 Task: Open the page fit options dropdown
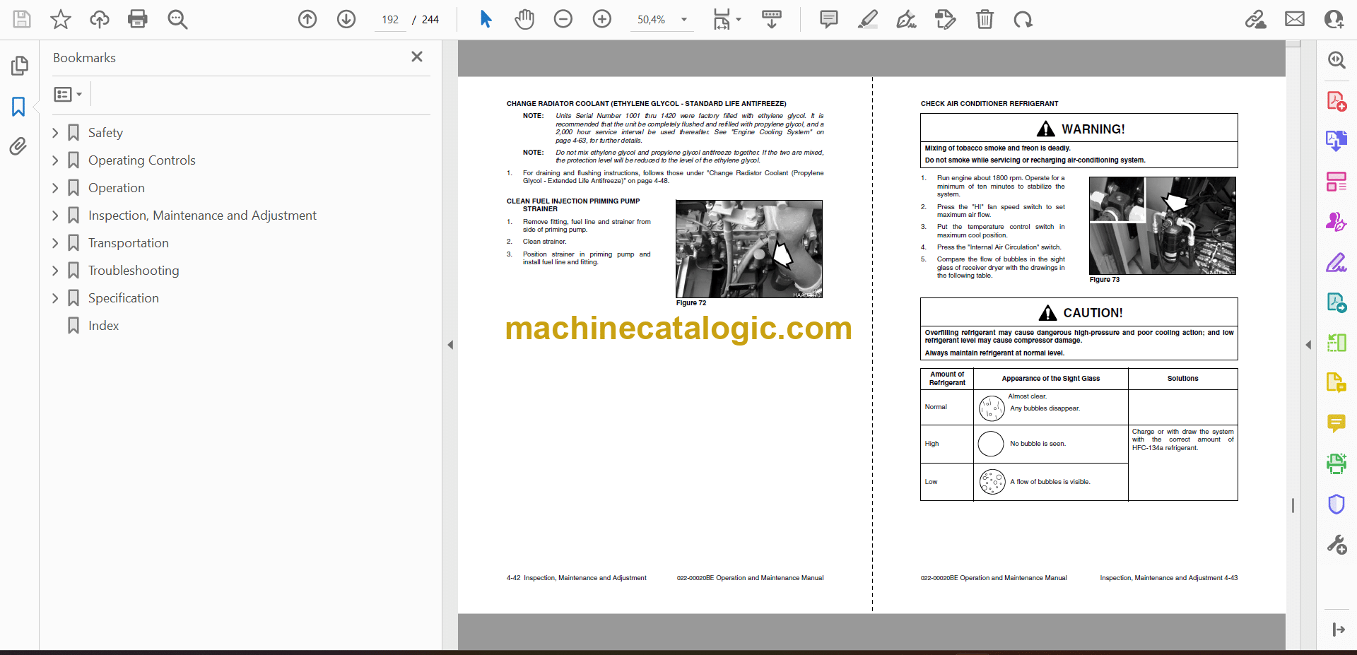[x=727, y=19]
